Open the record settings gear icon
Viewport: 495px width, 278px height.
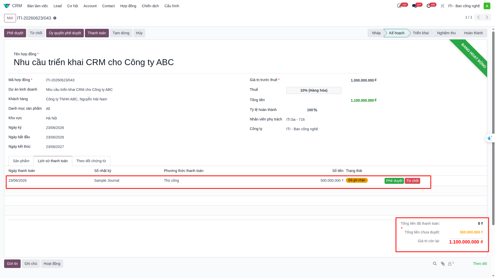point(55,18)
